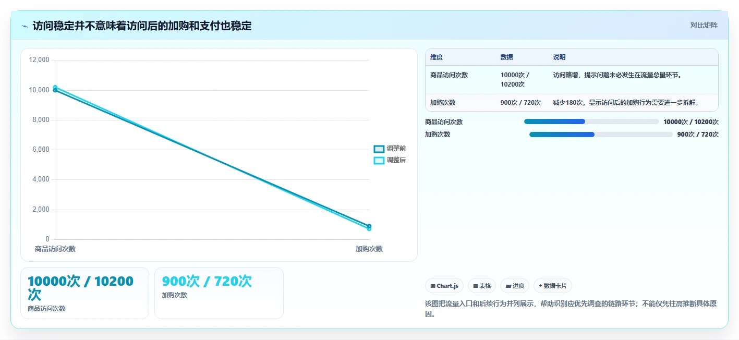Image resolution: width=739 pixels, height=340 pixels.
Task: Click progress value 900次 / 720次 beside bar
Action: tap(698, 135)
